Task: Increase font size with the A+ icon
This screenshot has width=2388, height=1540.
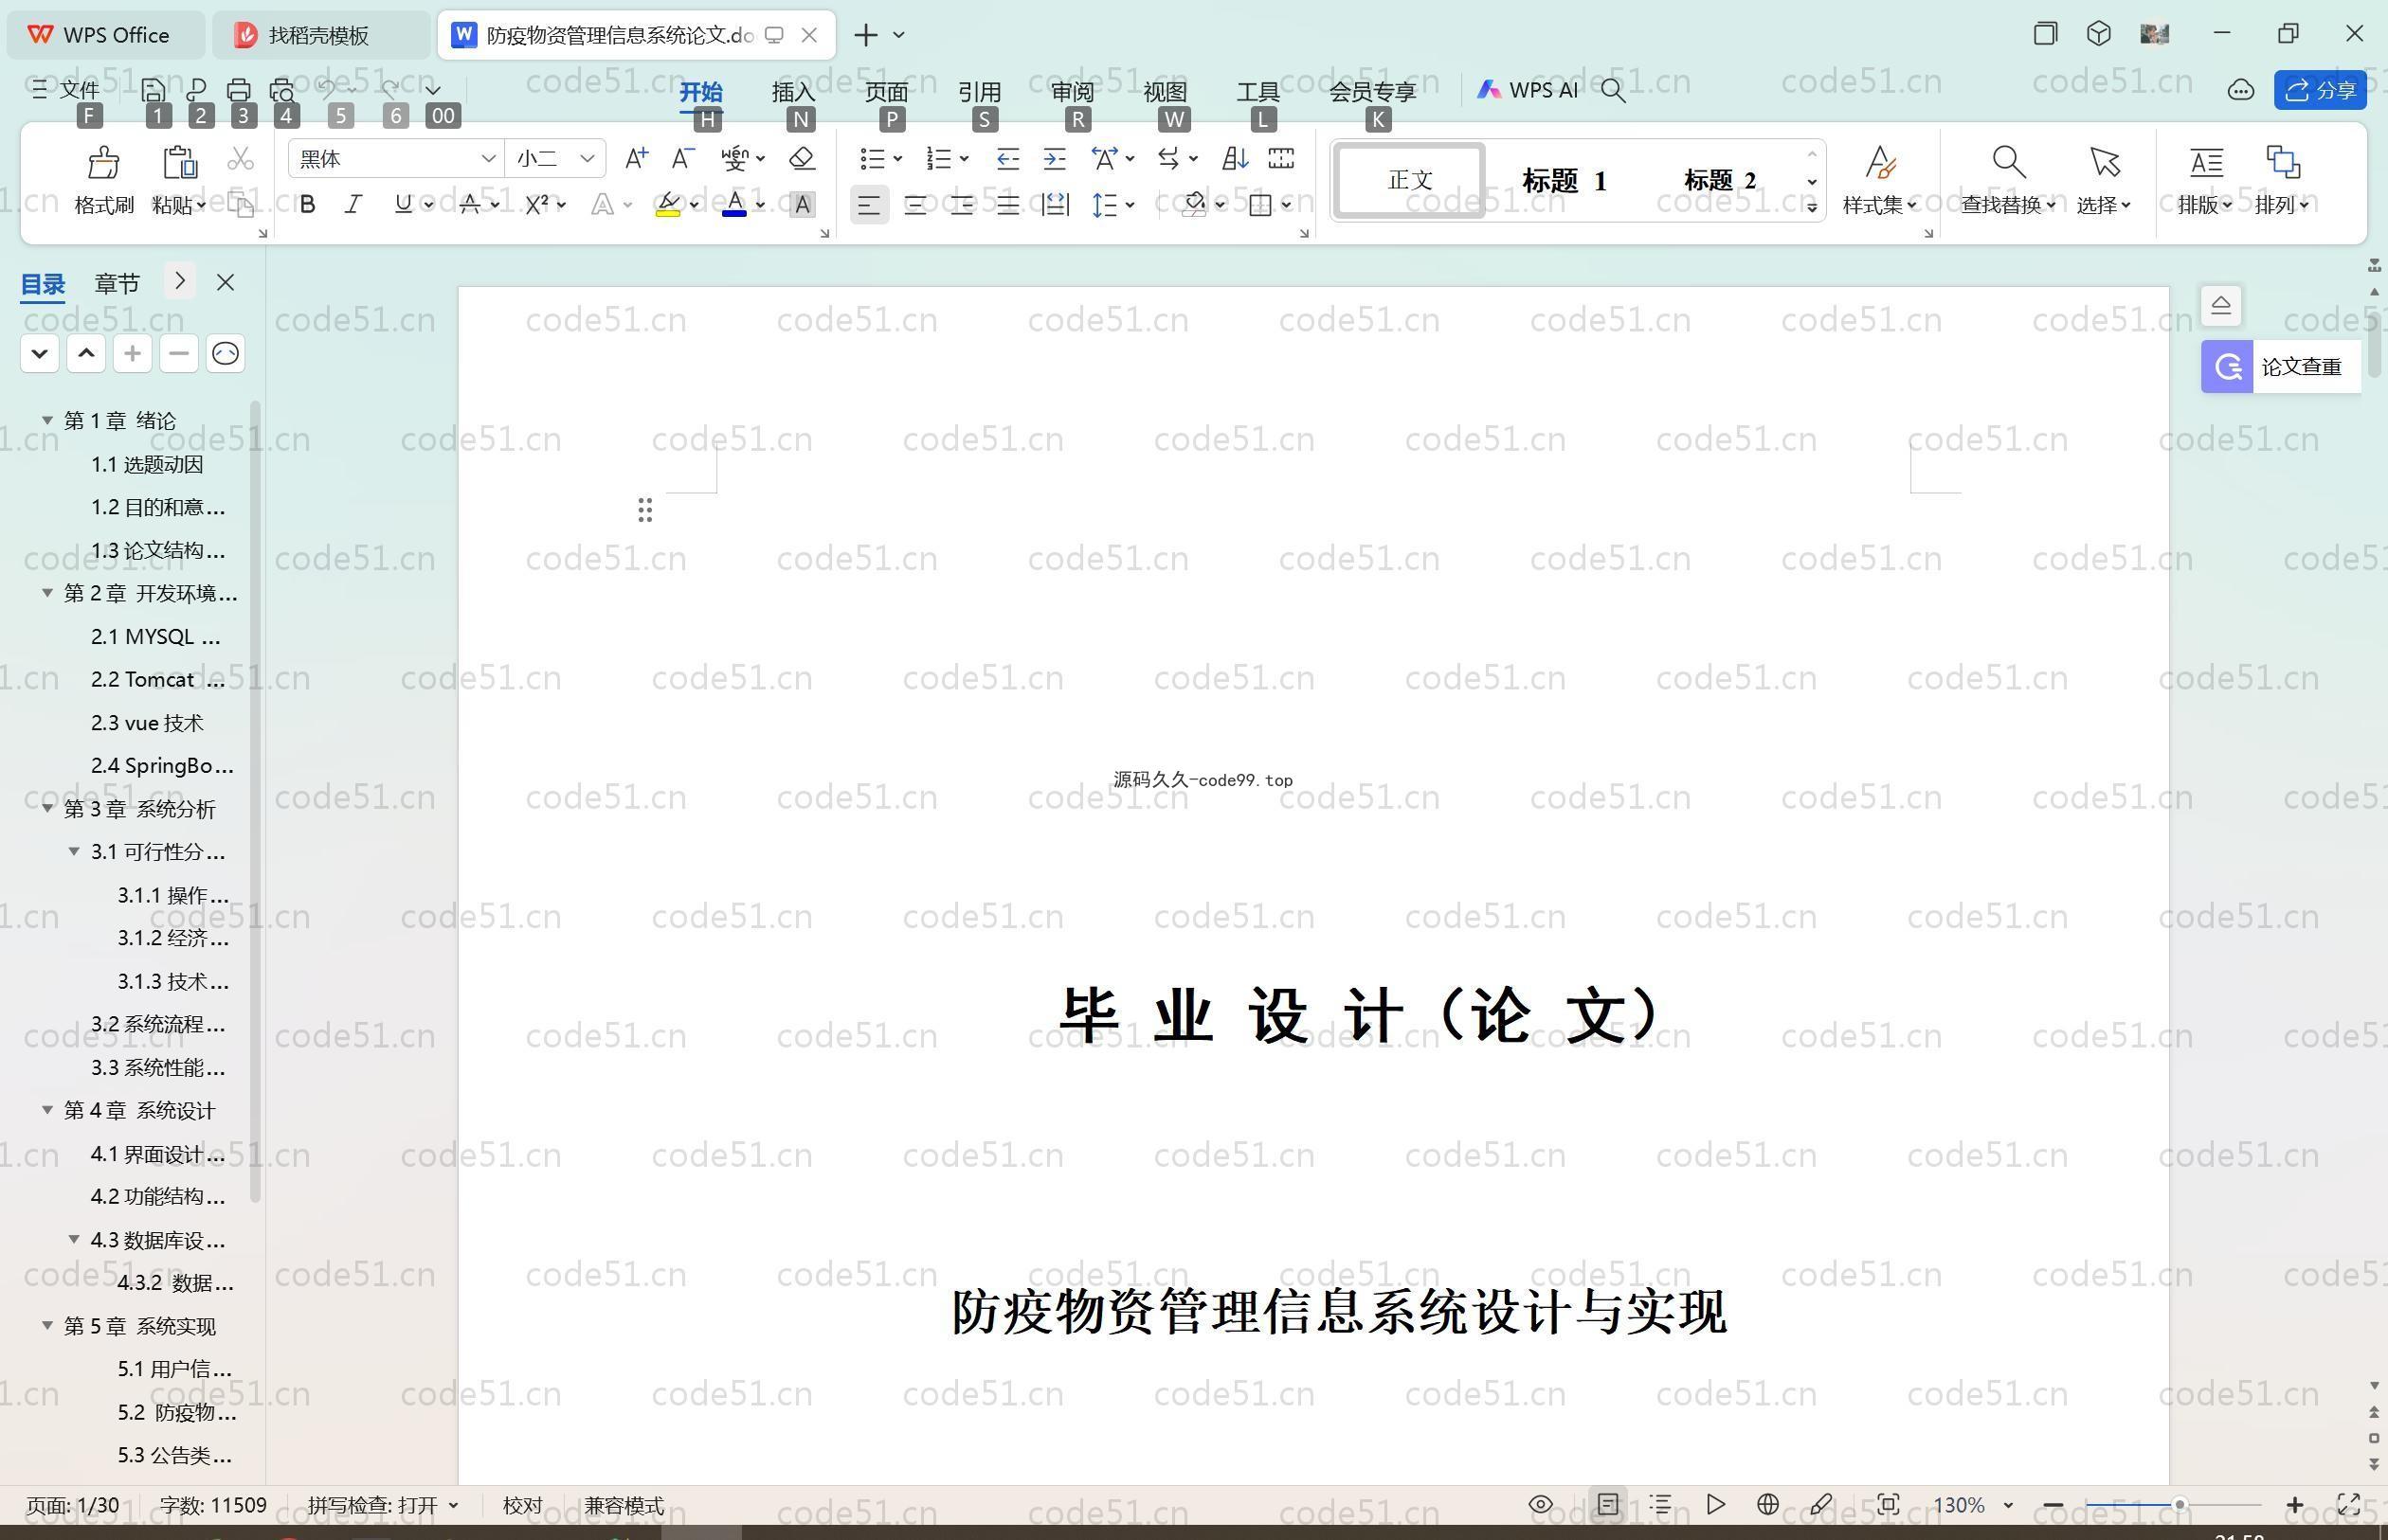Action: pyautogui.click(x=636, y=158)
